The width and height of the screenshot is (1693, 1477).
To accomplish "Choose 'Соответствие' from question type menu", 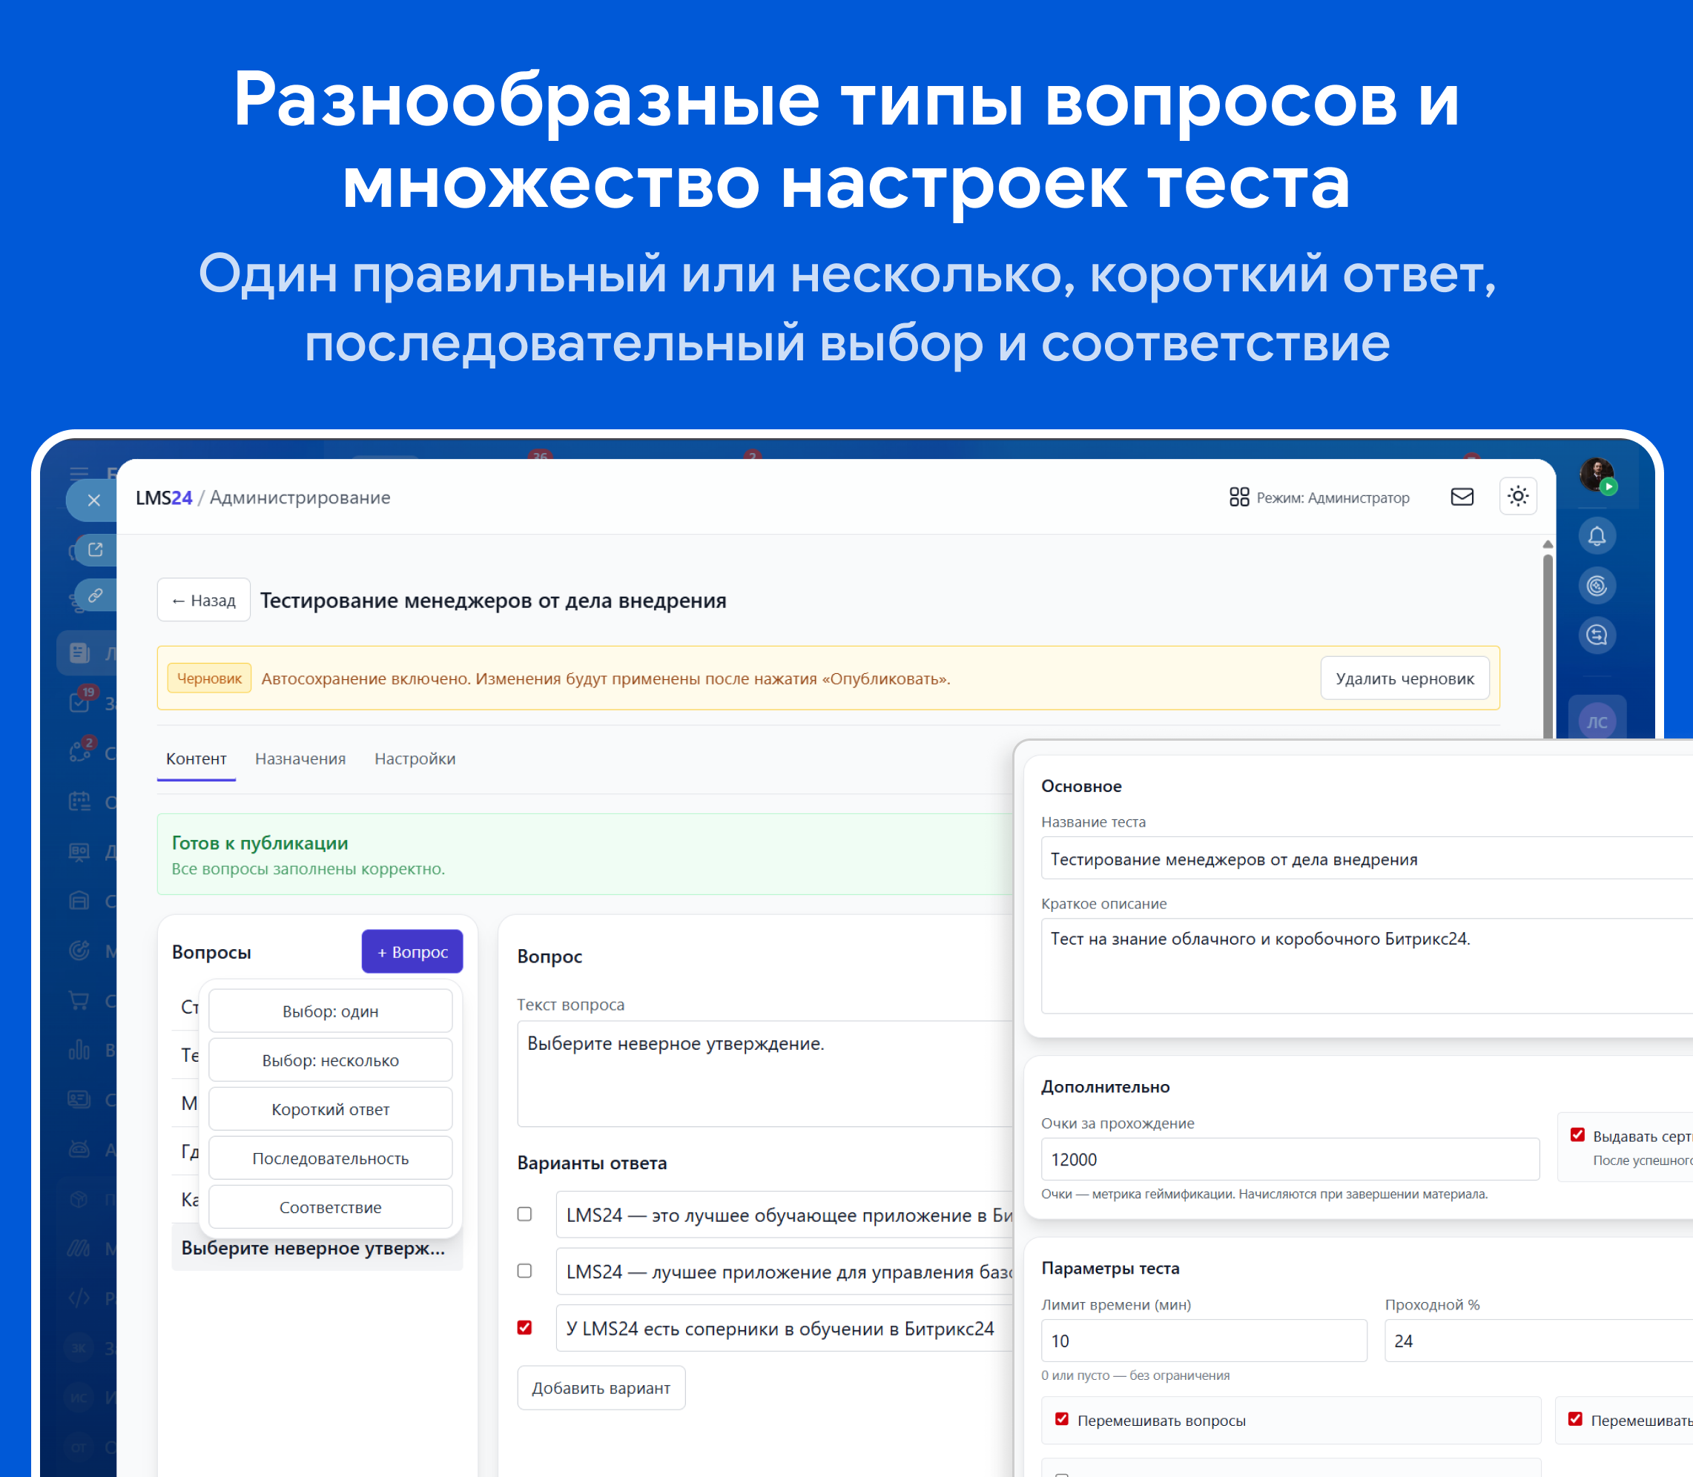I will [x=331, y=1208].
